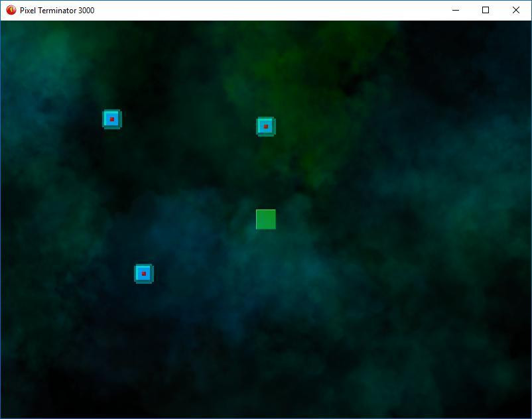
Task: Click the green player square
Action: 266,219
